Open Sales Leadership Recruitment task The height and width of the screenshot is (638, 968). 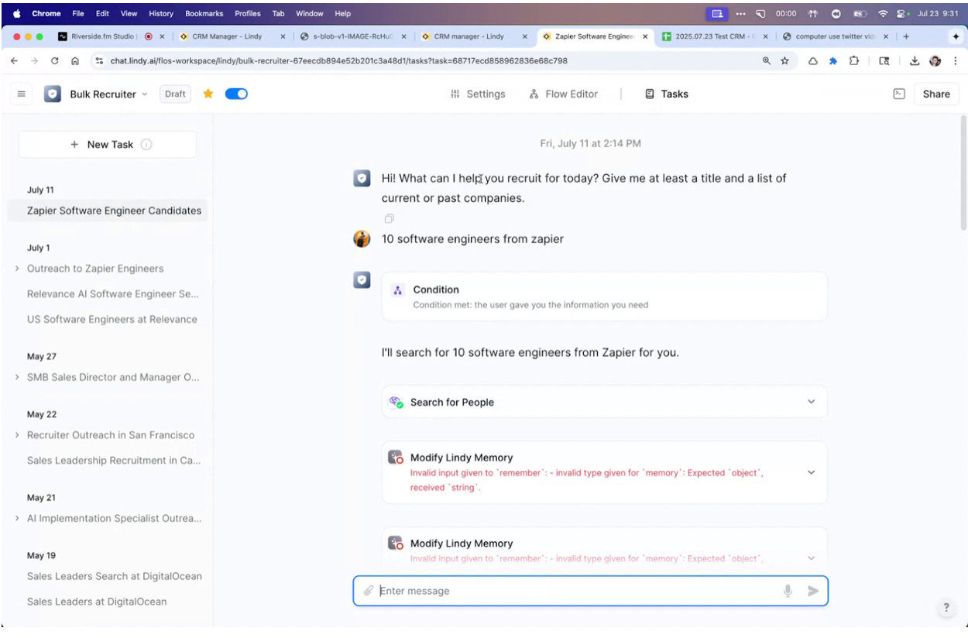114,460
